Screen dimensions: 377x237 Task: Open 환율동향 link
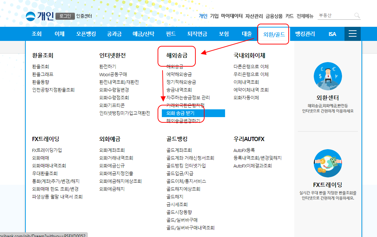[41, 82]
